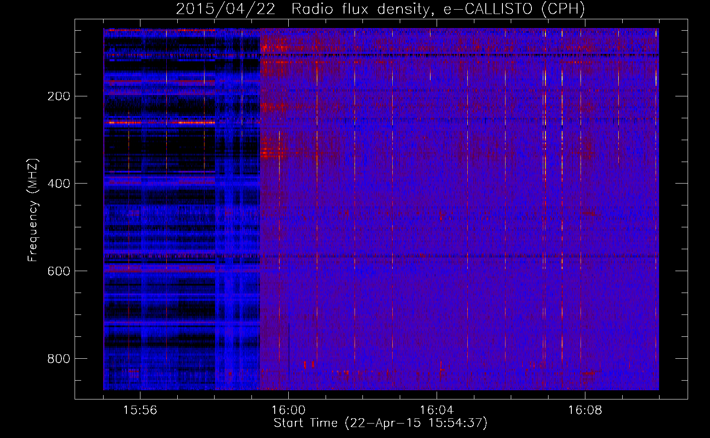
Task: Click the 'Start Time (22-Apr-15 15:54:37)' label
Action: point(380,423)
